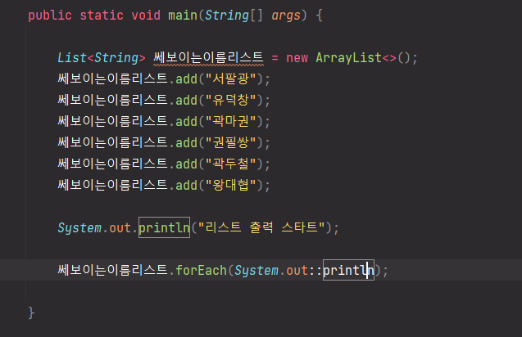
Task: Click 'ArrayList<>' constructor call
Action: pyautogui.click(x=356, y=58)
